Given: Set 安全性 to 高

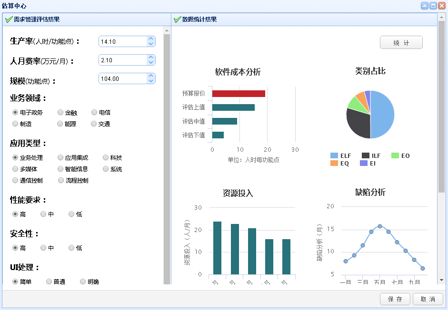Looking at the screenshot, I should [x=15, y=248].
